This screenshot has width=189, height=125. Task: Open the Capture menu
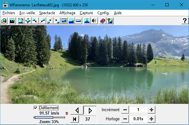pyautogui.click(x=86, y=13)
